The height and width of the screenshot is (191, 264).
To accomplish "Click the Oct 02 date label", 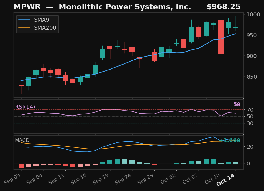I will click(x=168, y=179).
